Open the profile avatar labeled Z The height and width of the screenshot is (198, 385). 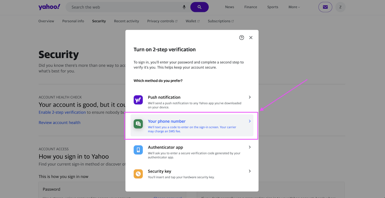click(x=340, y=7)
